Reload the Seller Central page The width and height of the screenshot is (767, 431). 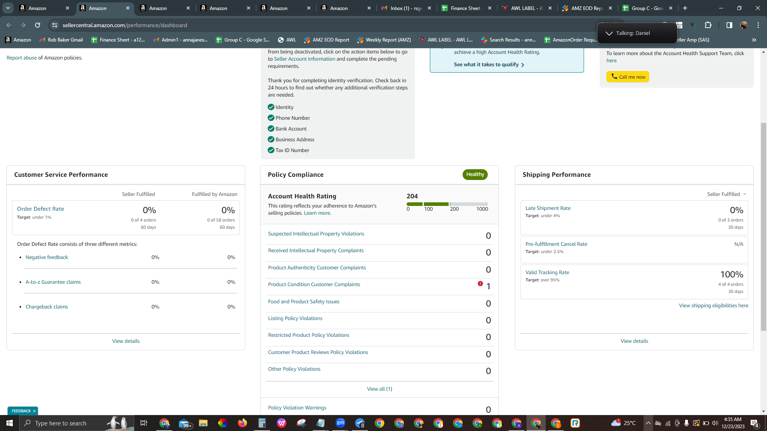point(38,25)
